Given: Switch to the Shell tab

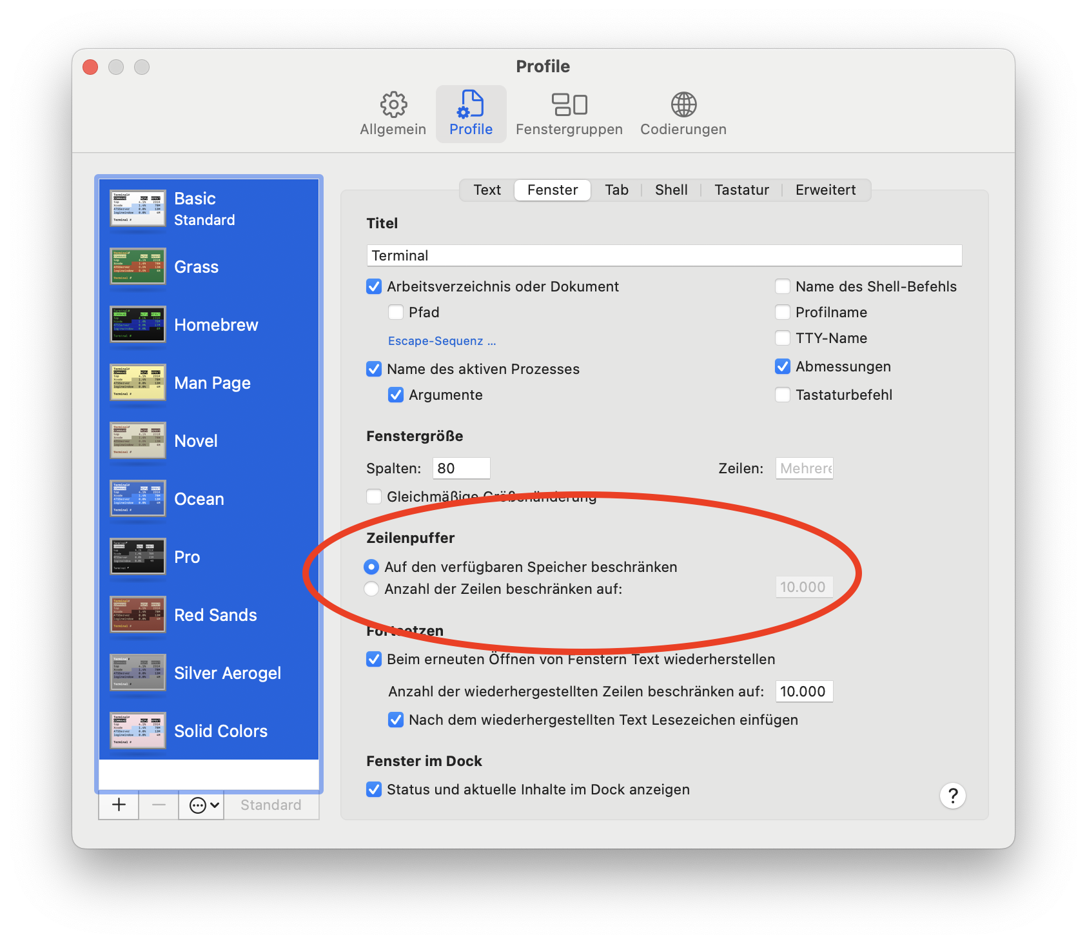Looking at the screenshot, I should (x=671, y=190).
